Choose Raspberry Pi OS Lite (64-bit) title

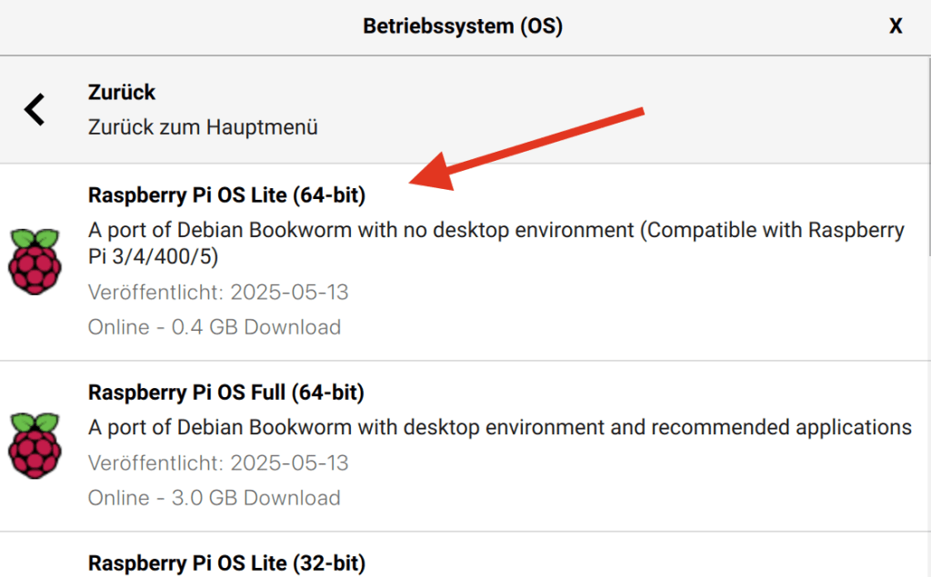[226, 195]
